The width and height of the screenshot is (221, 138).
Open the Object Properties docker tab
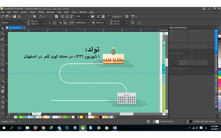click(x=217, y=84)
